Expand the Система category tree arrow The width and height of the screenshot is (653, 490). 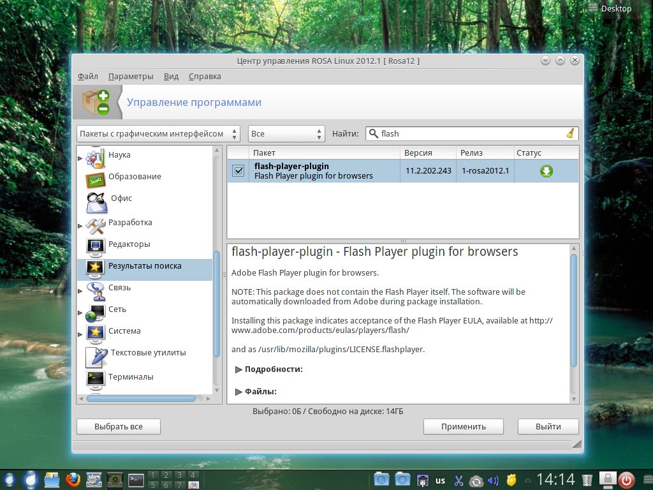click(x=80, y=334)
